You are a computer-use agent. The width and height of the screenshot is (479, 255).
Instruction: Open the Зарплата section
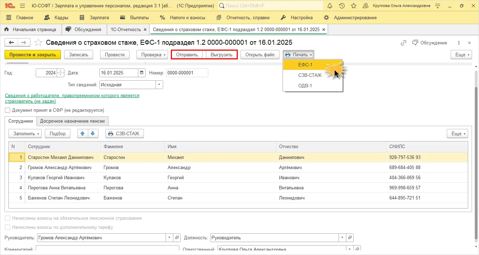coord(95,17)
